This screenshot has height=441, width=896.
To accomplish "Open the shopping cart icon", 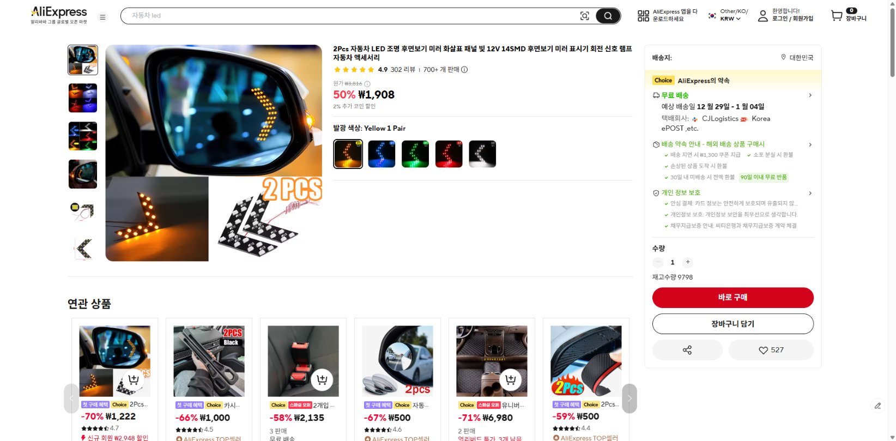I will click(836, 16).
